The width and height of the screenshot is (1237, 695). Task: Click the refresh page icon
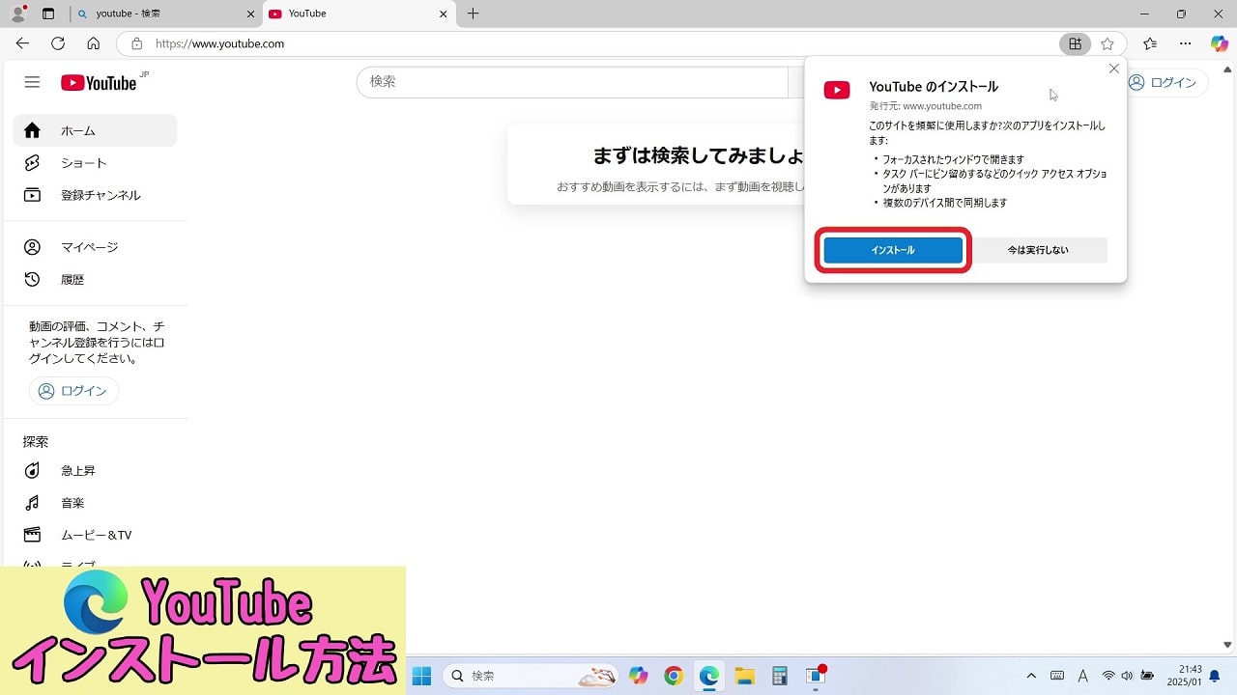(58, 43)
